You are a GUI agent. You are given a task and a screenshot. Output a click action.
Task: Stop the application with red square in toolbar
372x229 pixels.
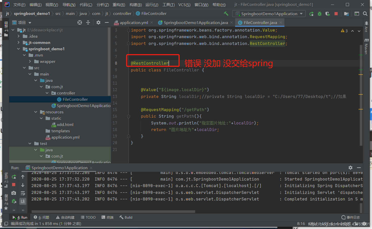pos(336,14)
